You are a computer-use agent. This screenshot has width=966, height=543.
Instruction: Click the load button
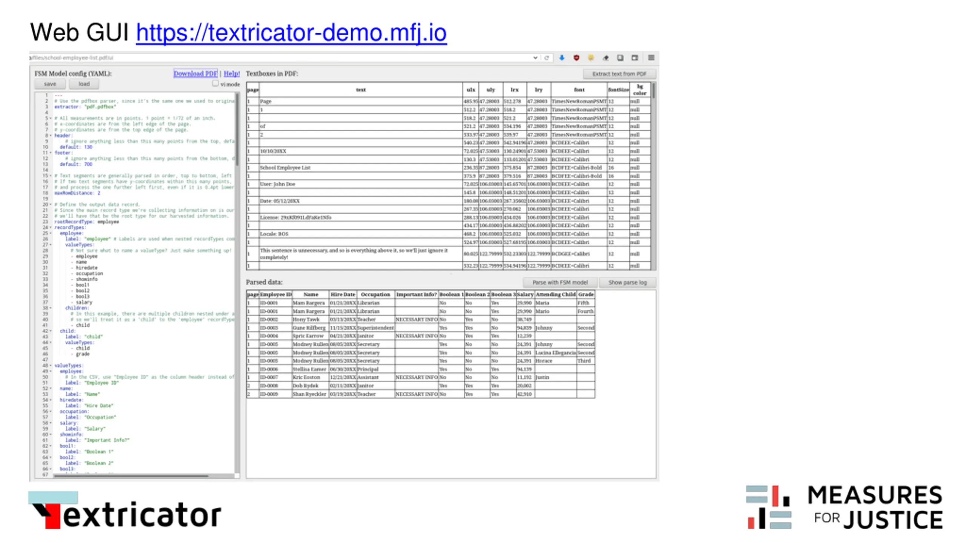click(84, 84)
